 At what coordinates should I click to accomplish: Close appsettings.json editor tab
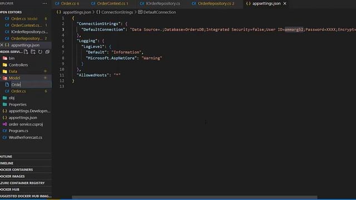point(285,3)
